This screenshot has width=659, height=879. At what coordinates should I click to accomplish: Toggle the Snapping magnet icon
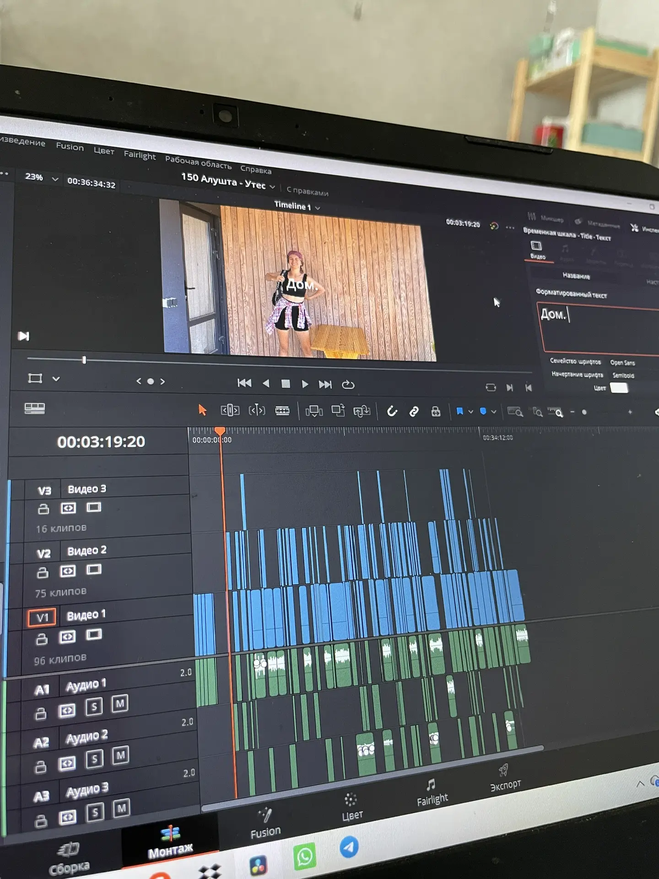pyautogui.click(x=392, y=411)
